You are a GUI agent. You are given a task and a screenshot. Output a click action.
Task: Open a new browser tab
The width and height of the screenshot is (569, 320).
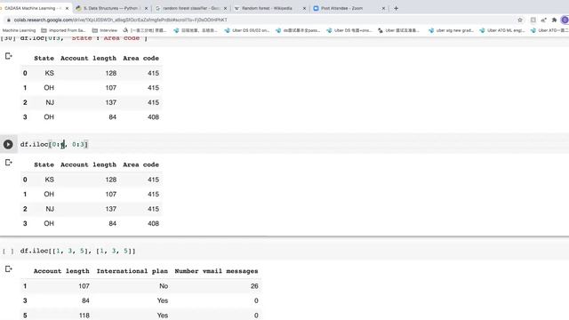click(396, 8)
